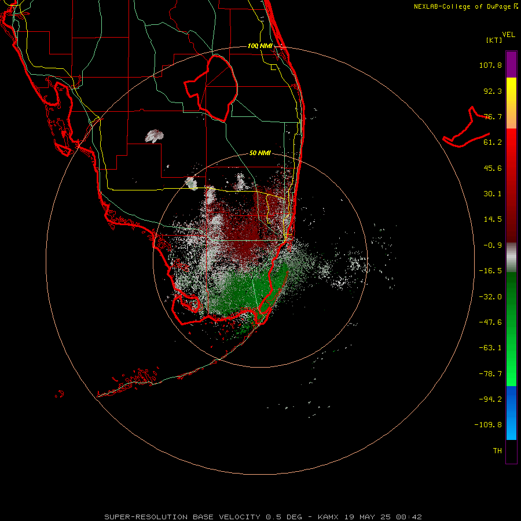Select the -109.8 velocity scale value

[x=488, y=425]
